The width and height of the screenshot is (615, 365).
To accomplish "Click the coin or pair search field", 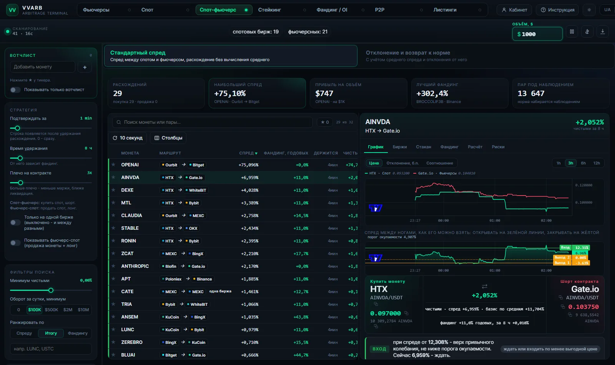I will coord(212,122).
